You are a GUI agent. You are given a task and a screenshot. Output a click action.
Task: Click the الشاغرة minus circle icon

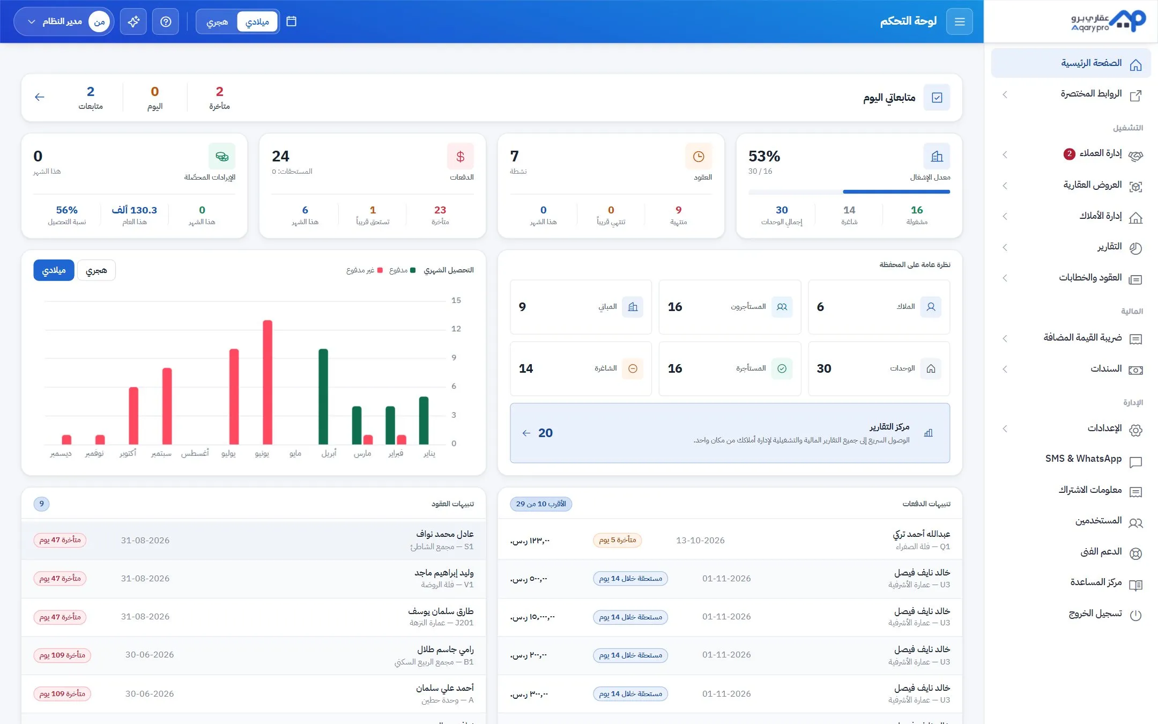633,368
